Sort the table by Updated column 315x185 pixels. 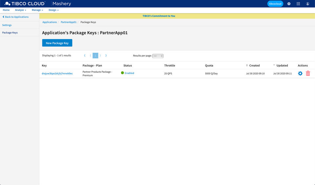pyautogui.click(x=282, y=65)
